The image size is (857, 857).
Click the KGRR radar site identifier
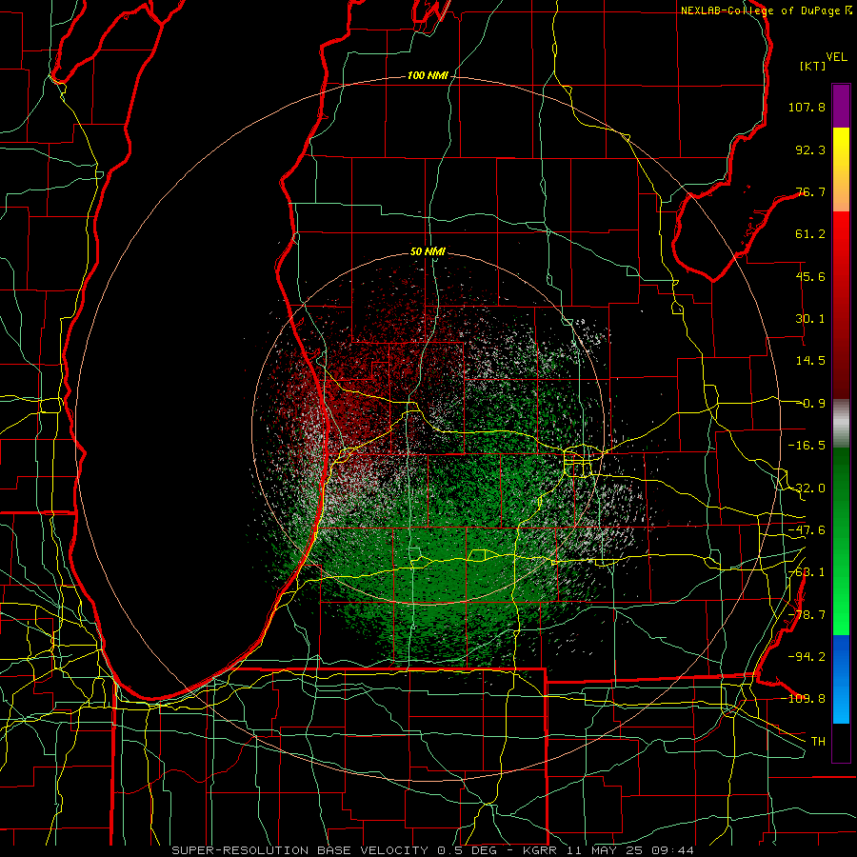pyautogui.click(x=542, y=850)
